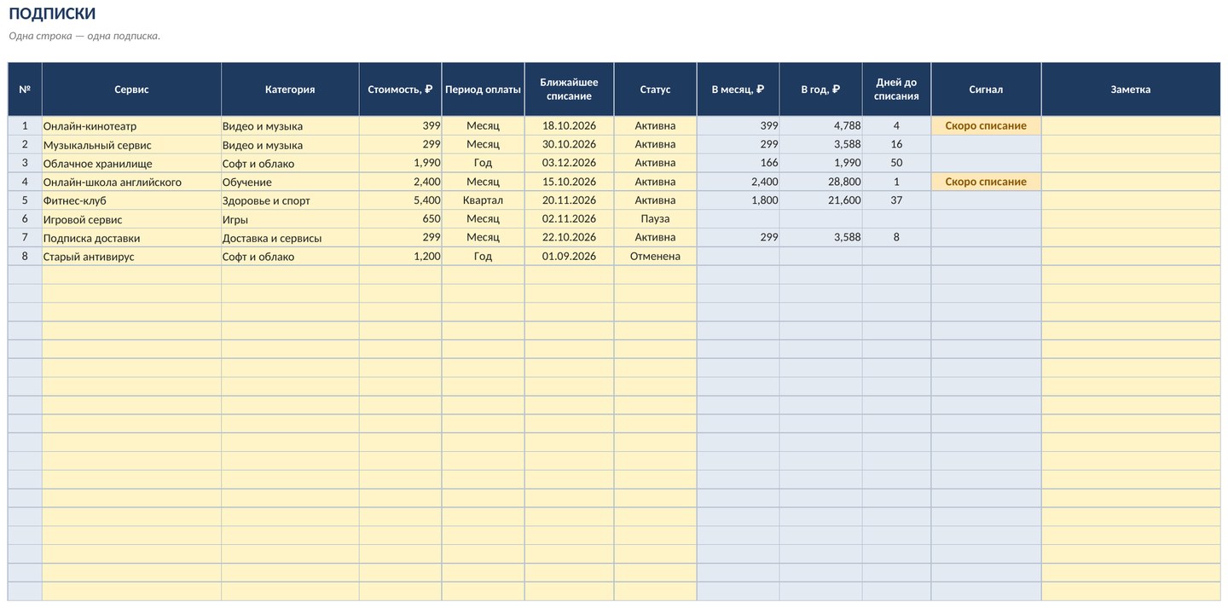
Task: Click the 'Обучение' category cell
Action: pos(290,182)
